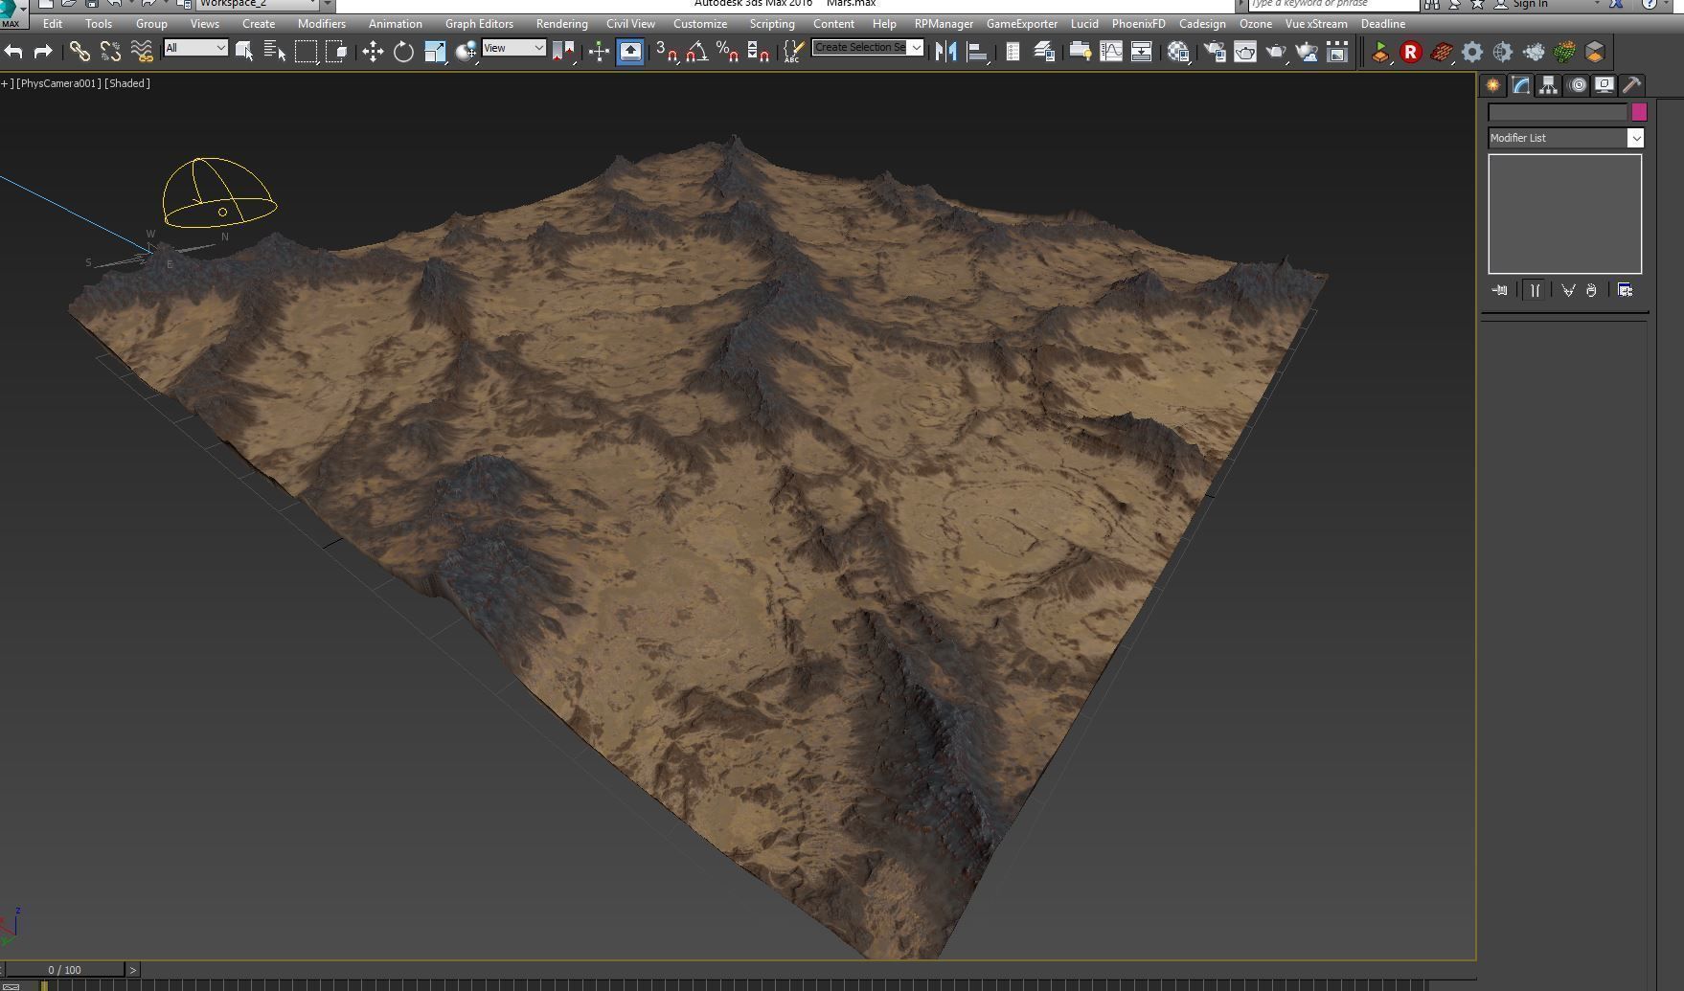Open Render Setup teapot icon
This screenshot has width=1684, height=991.
point(1215,52)
